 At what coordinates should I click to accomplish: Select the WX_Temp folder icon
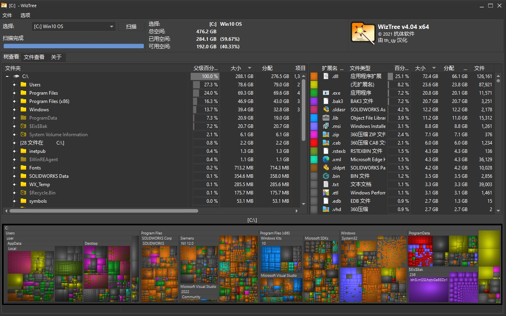click(23, 185)
